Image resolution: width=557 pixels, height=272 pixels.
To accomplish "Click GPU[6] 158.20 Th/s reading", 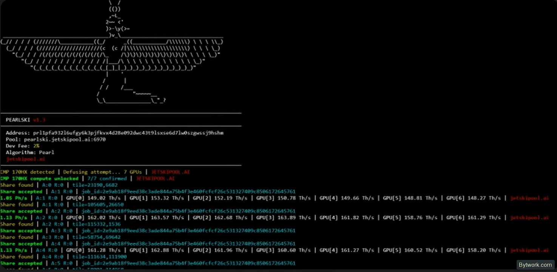I will (474, 250).
